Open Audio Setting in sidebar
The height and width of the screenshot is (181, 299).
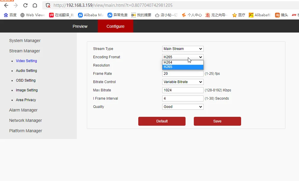click(26, 71)
